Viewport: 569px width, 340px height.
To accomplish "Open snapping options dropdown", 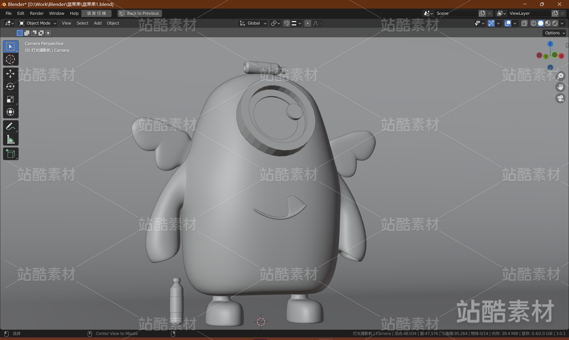I will [297, 23].
